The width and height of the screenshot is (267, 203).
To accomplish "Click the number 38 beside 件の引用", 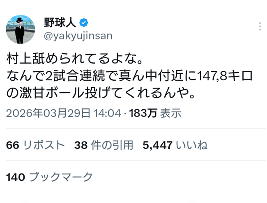I will point(81,145).
